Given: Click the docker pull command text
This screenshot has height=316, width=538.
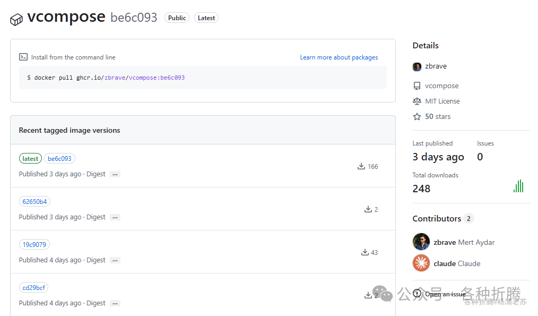Looking at the screenshot, I should pyautogui.click(x=106, y=78).
